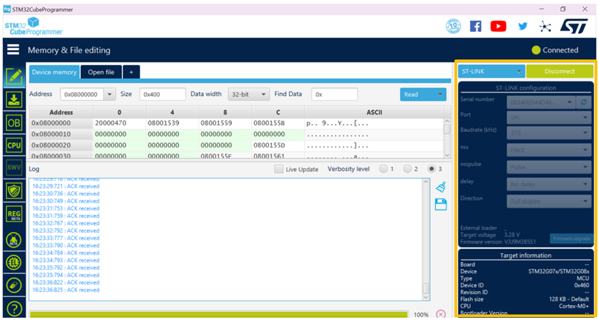Open the Data width 32-bit dropdown
Image resolution: width=599 pixels, height=321 pixels.
coord(249,94)
